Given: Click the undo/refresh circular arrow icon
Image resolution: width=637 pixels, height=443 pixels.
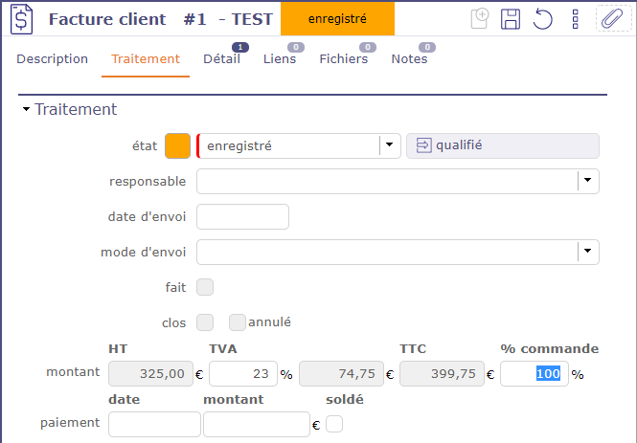Looking at the screenshot, I should click(x=543, y=19).
